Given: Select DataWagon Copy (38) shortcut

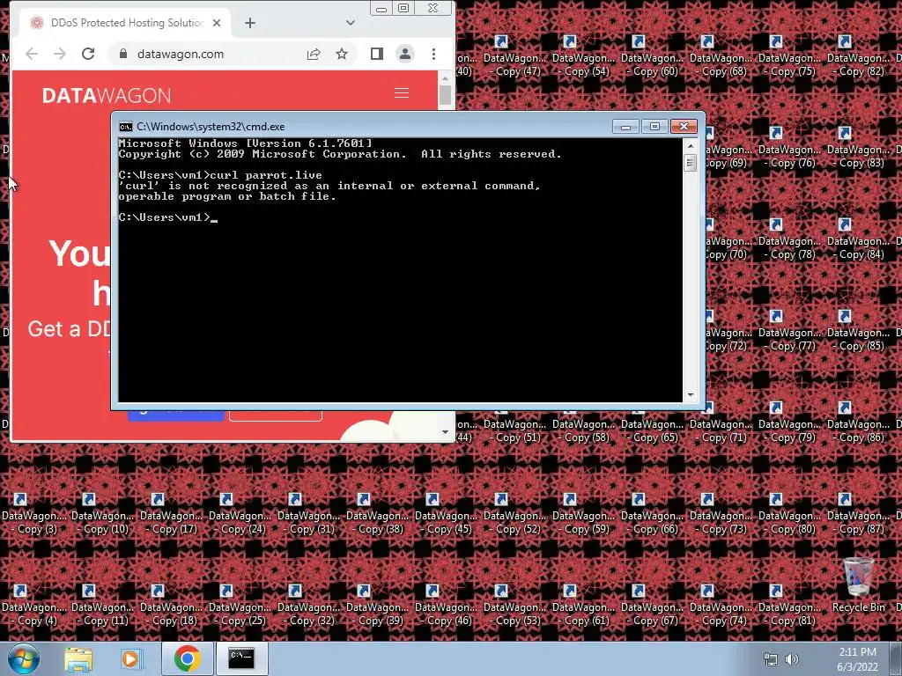Looking at the screenshot, I should [378, 513].
